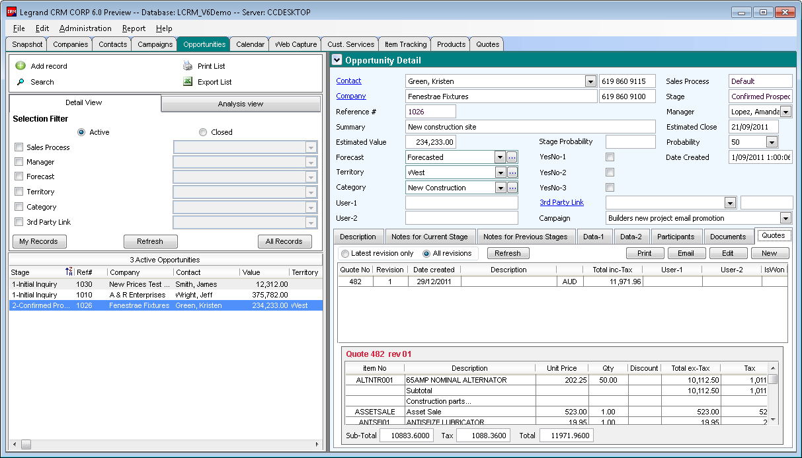Click the My Records button
802x458 pixels.
point(40,241)
